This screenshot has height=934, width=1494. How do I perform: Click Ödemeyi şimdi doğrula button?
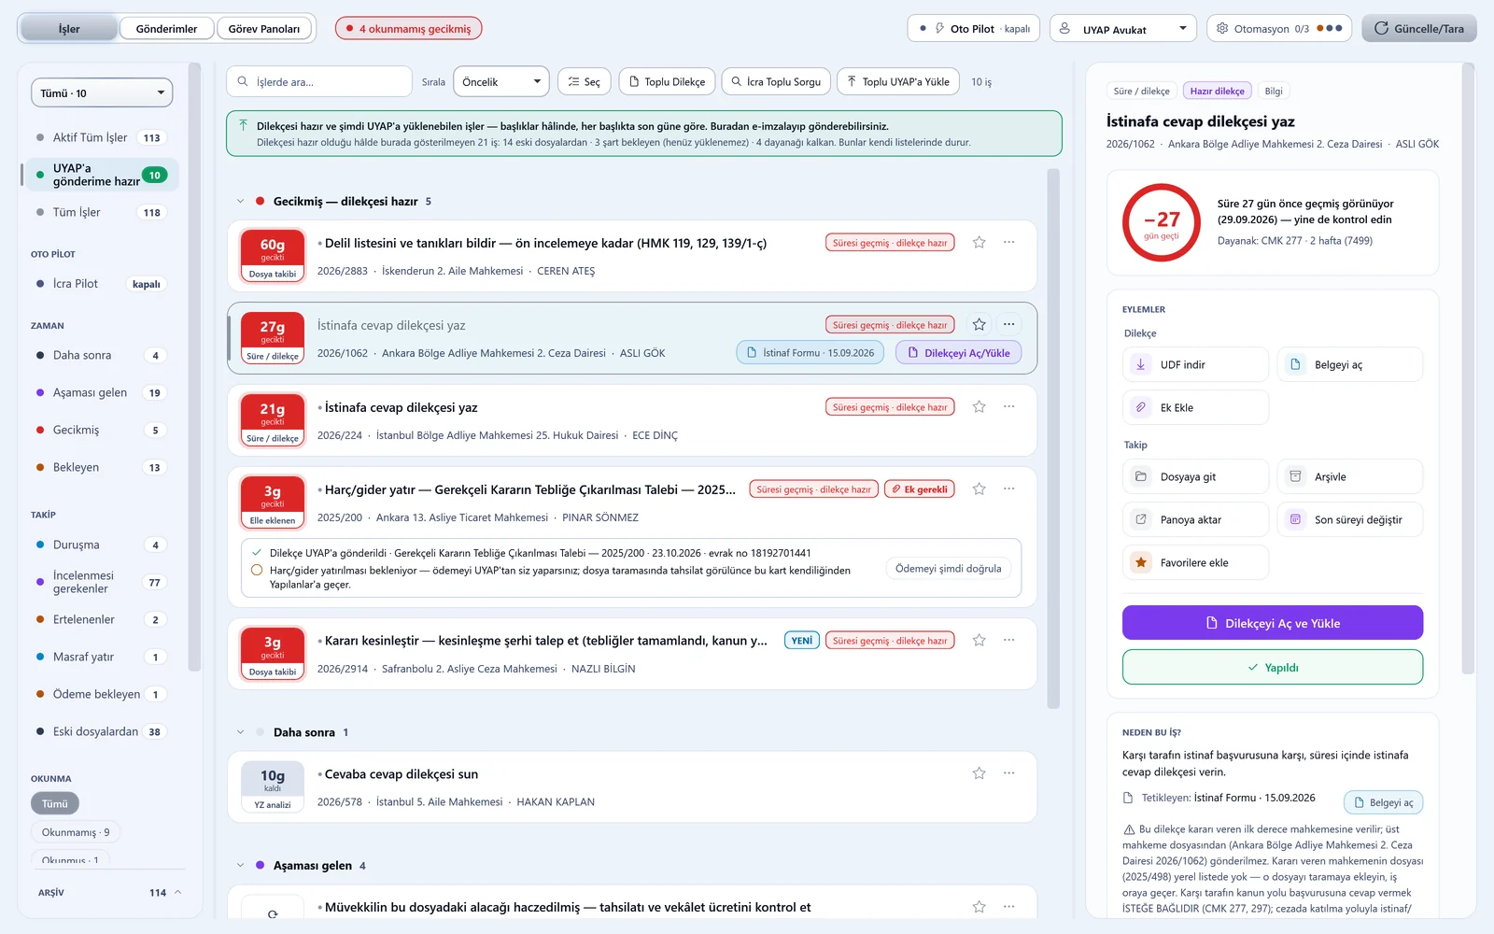(948, 569)
